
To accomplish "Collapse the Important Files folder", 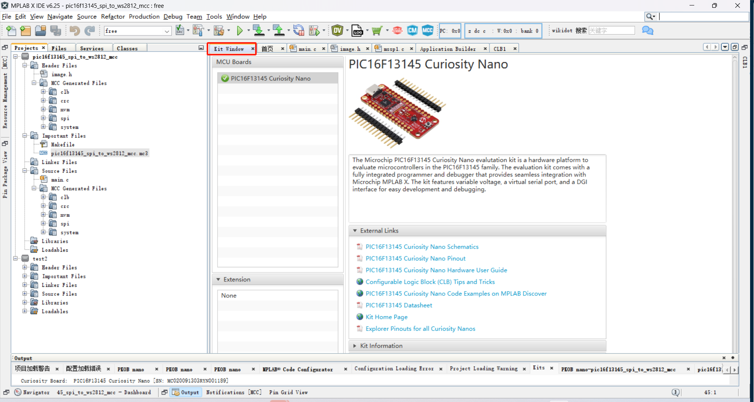I will [x=25, y=135].
